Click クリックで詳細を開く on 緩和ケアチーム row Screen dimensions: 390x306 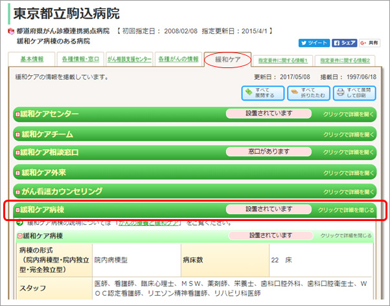[x=349, y=134]
